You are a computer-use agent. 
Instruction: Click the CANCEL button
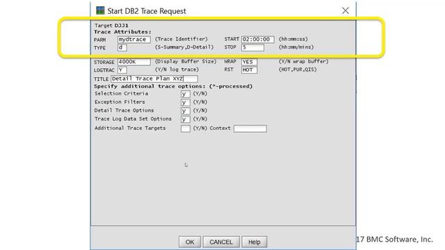[221, 242]
